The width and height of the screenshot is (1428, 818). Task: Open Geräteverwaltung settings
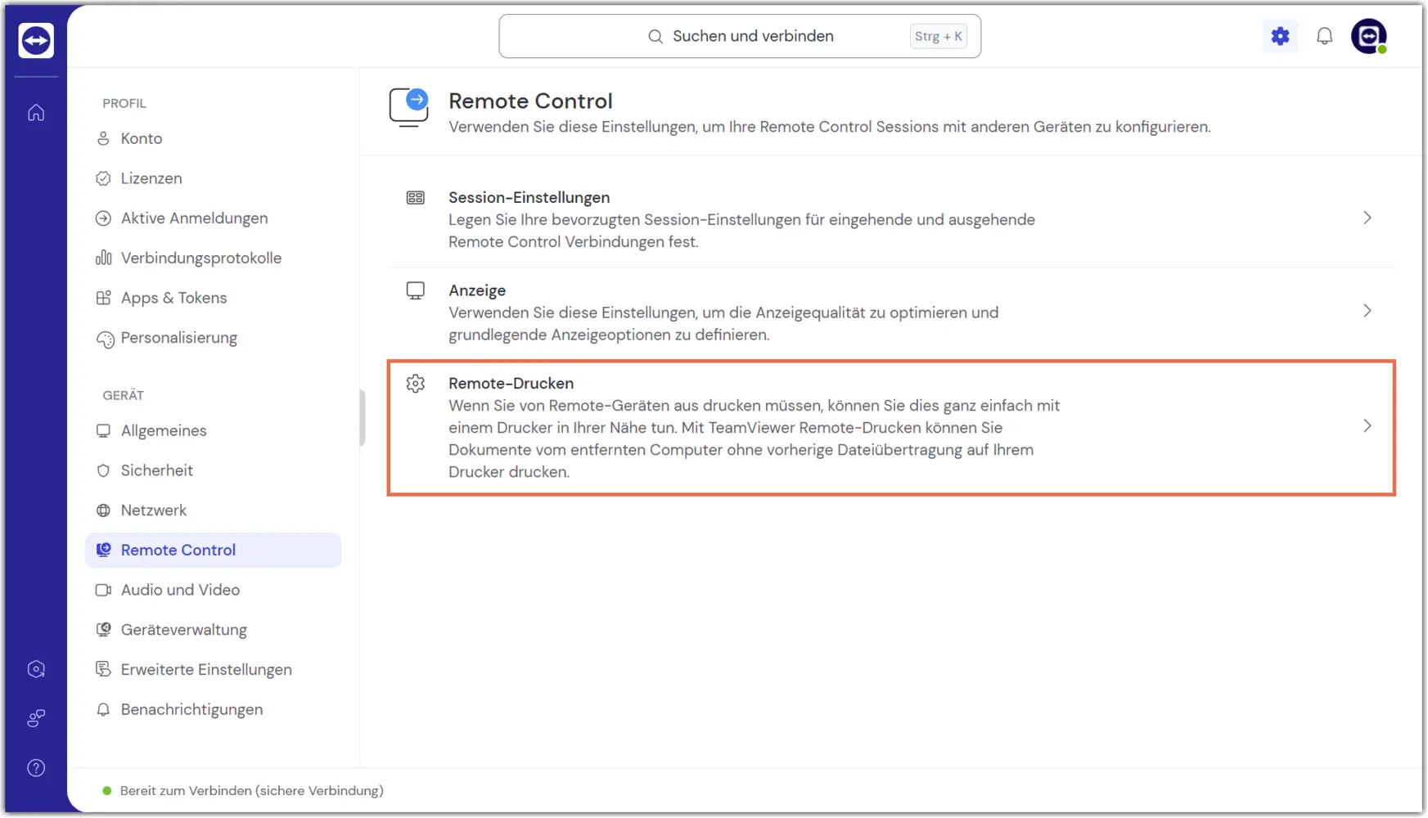tap(213, 630)
